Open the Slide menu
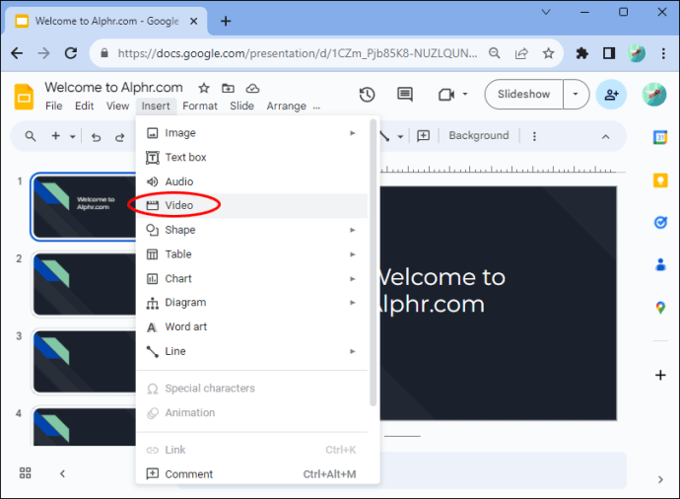Image resolution: width=680 pixels, height=499 pixels. (x=241, y=106)
